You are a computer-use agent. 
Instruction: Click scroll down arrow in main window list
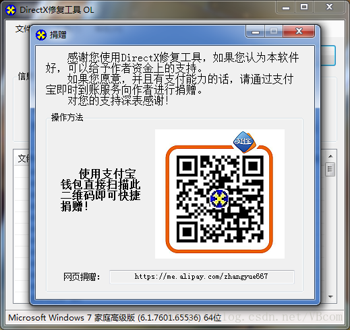tap(330, 297)
